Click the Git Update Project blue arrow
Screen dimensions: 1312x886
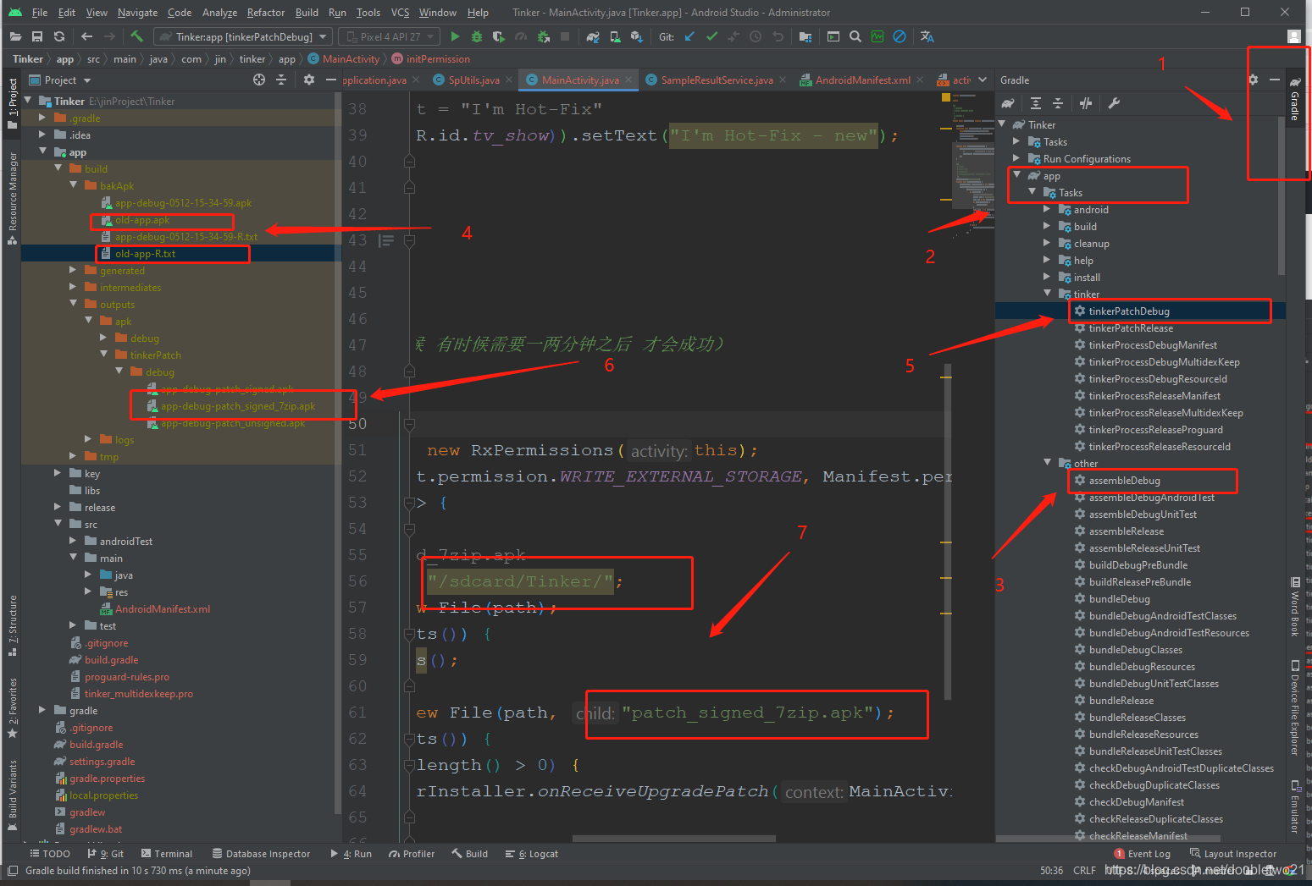[x=689, y=36]
